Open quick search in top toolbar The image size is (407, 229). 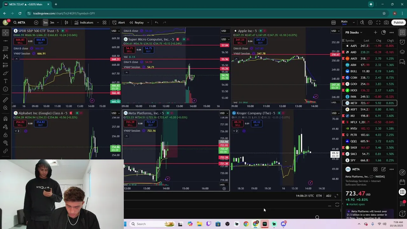coord(362,23)
